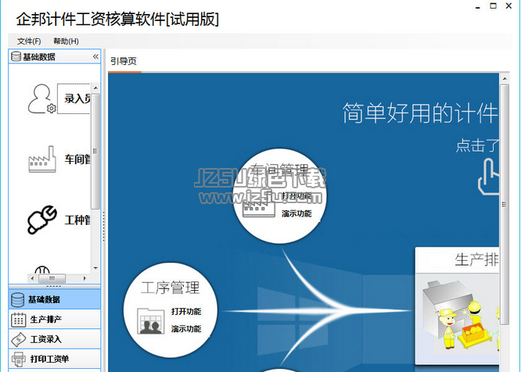The image size is (521, 372).
Task: Select 车间管 label in sidebar
Action: 77,159
